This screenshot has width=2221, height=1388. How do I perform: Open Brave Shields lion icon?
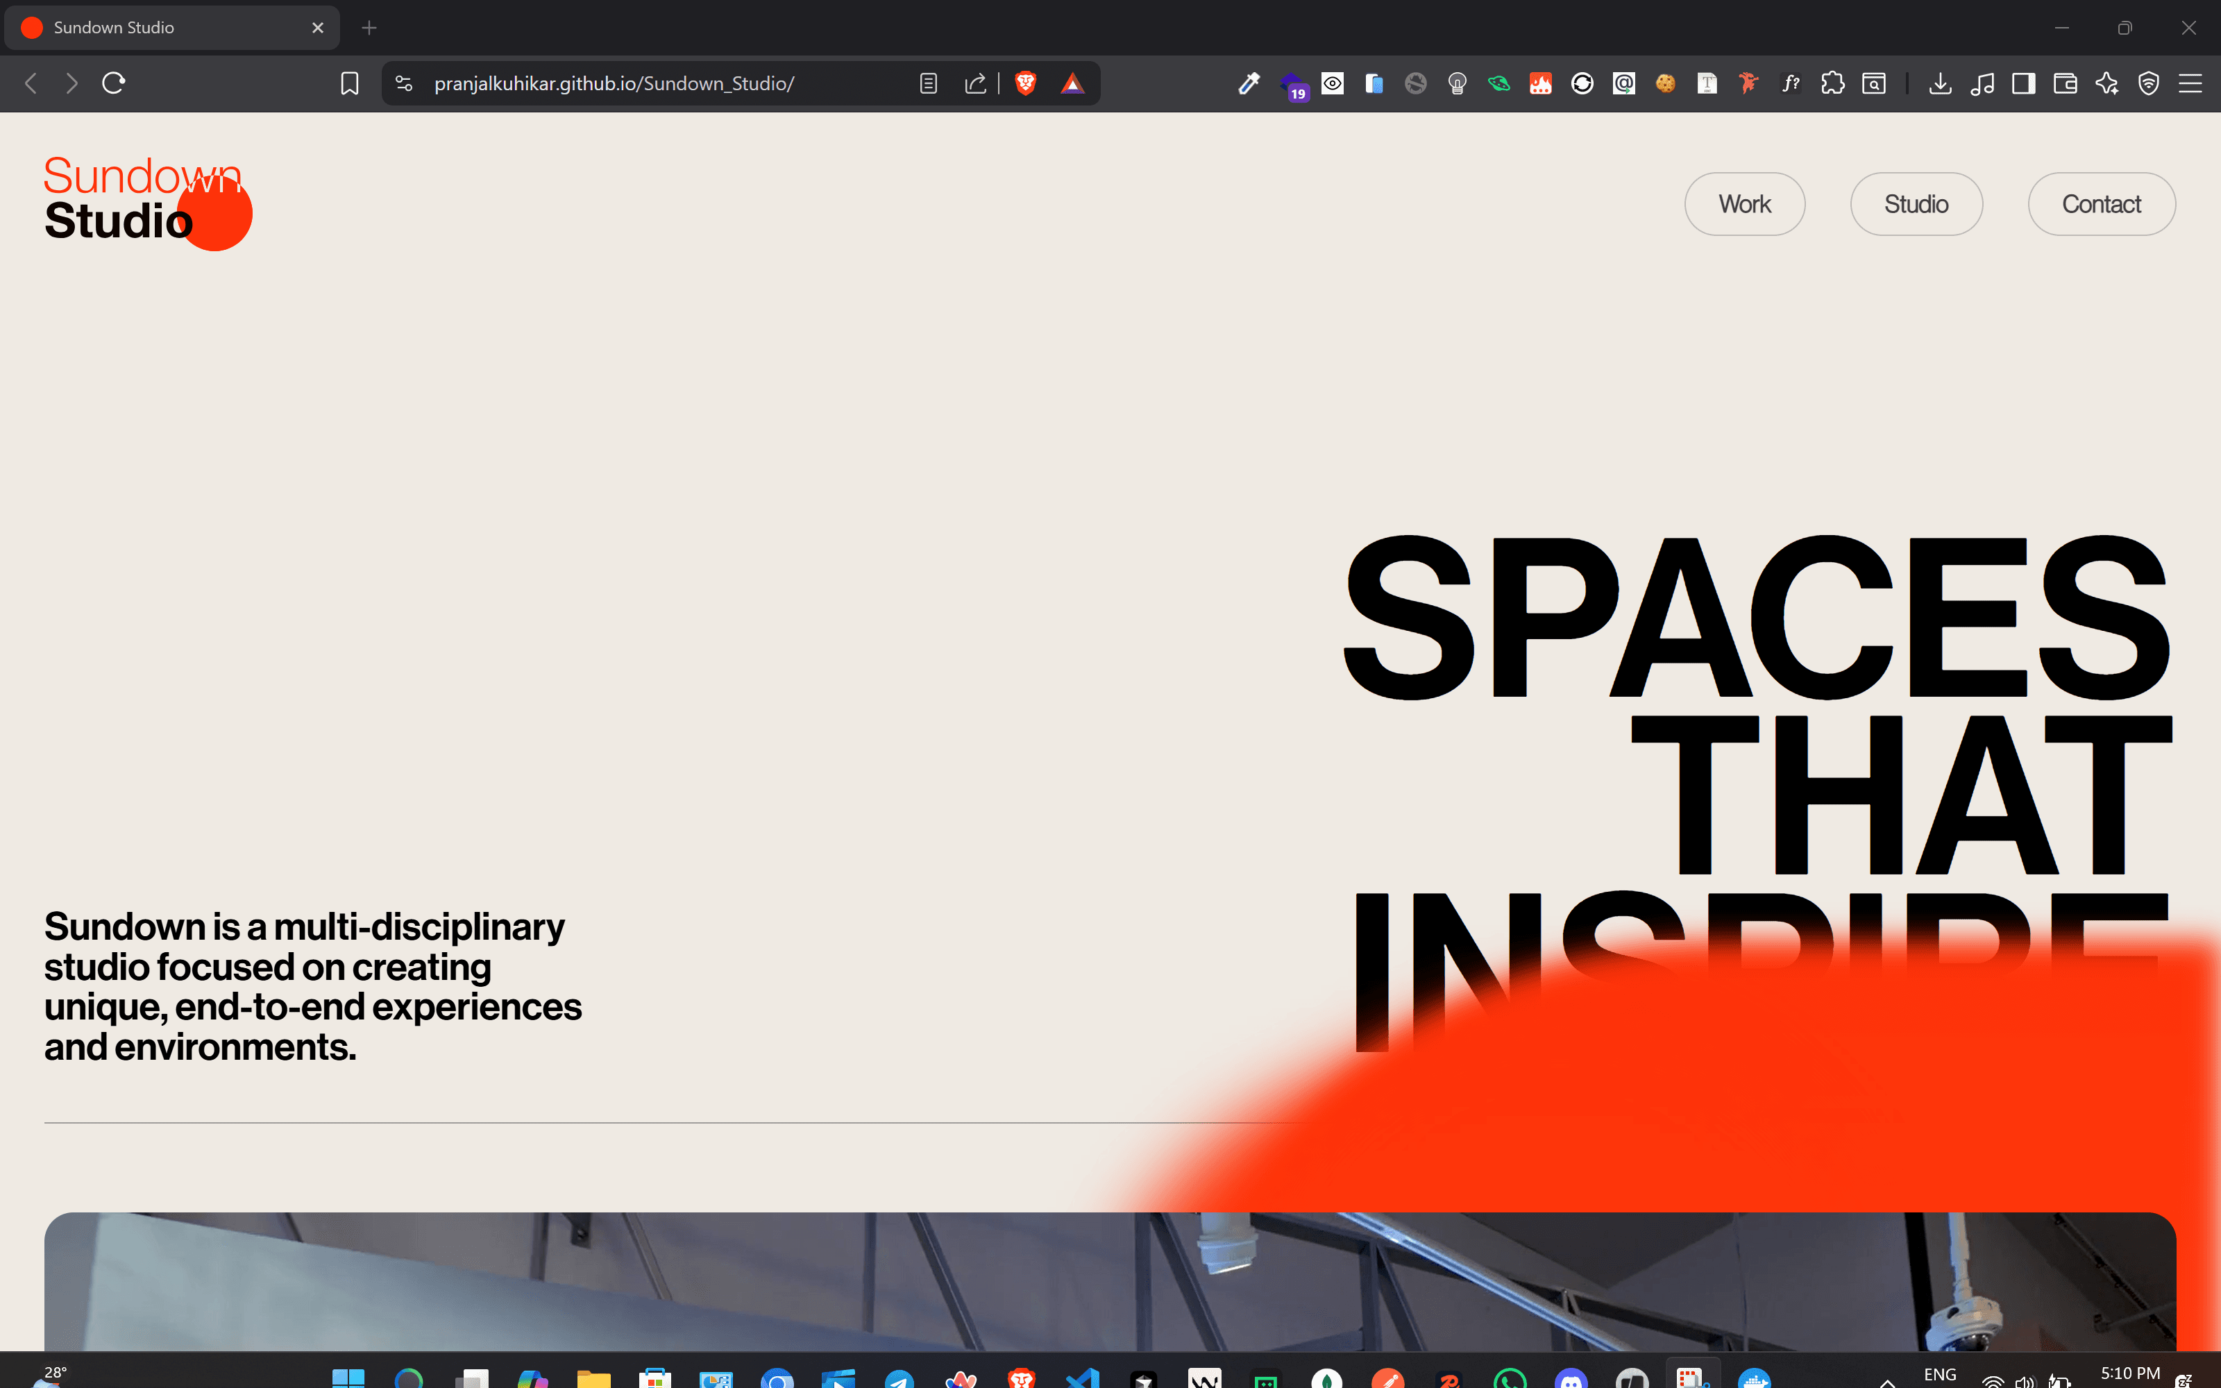(x=1026, y=83)
